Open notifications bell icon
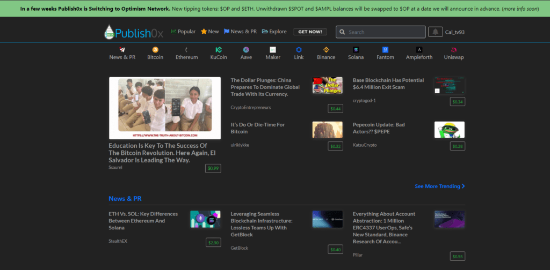Screen dimensions: 550x270 [x=435, y=32]
